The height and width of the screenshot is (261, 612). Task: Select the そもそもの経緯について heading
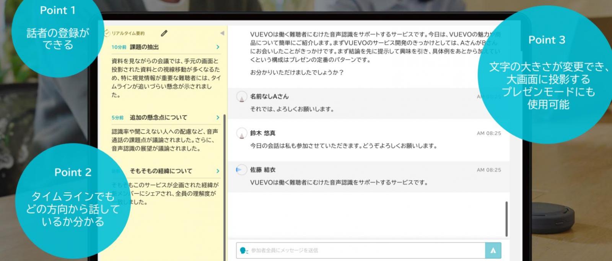161,171
